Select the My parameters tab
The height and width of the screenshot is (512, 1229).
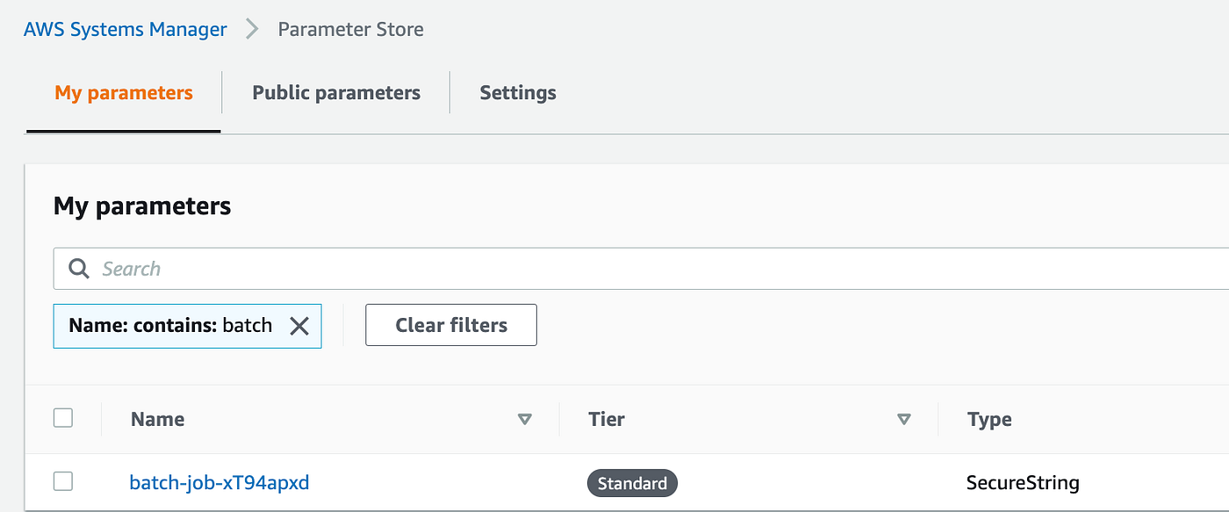[124, 93]
